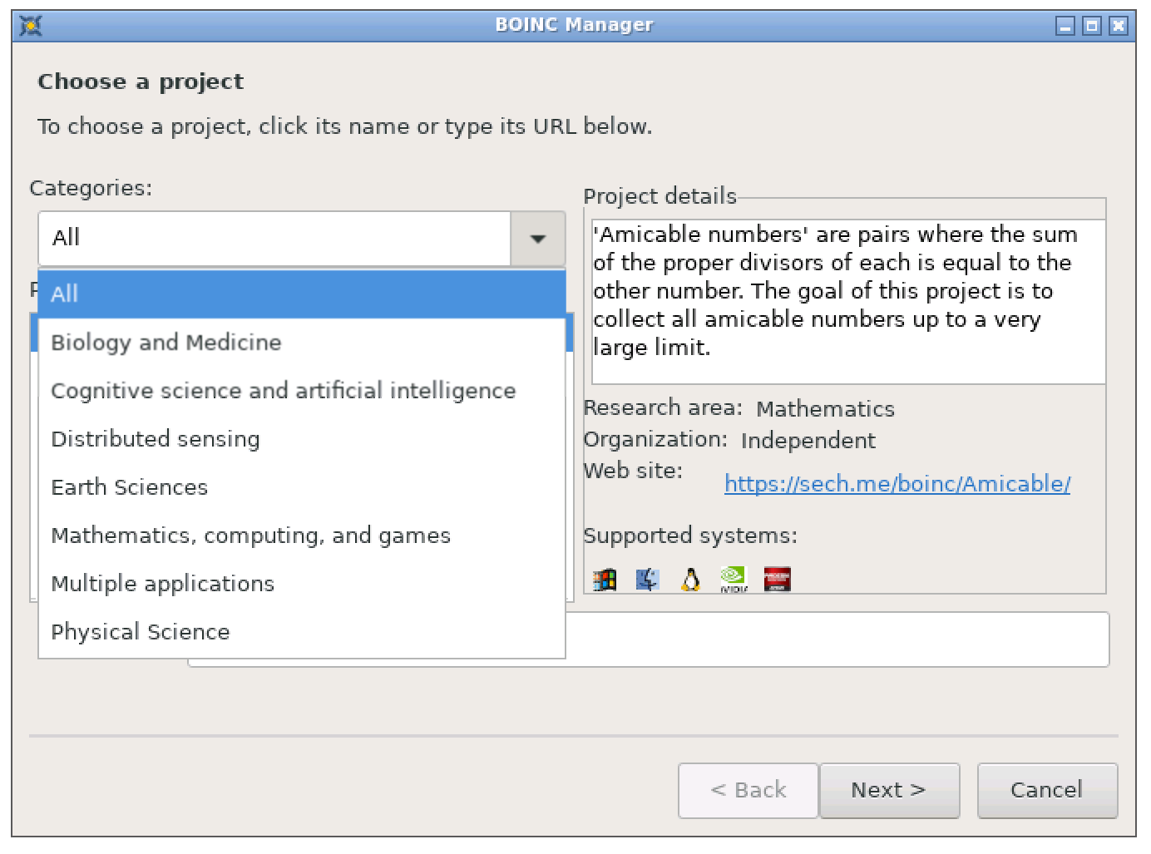Select the All category option

[x=302, y=294]
